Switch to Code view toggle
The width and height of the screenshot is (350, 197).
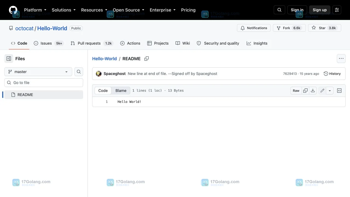pyautogui.click(x=103, y=91)
